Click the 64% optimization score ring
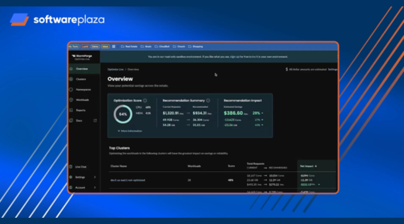Image resolution: width=404 pixels, height=224 pixels. (x=123, y=114)
